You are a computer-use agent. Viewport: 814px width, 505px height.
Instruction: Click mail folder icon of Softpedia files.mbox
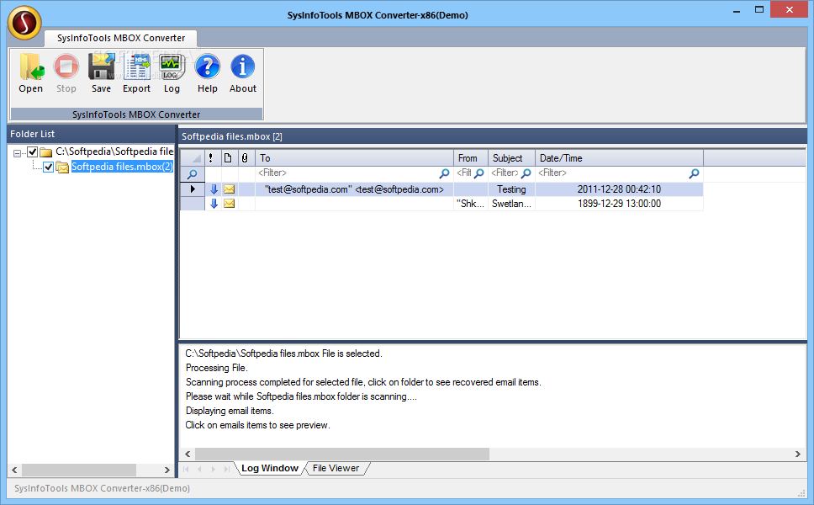pos(62,167)
